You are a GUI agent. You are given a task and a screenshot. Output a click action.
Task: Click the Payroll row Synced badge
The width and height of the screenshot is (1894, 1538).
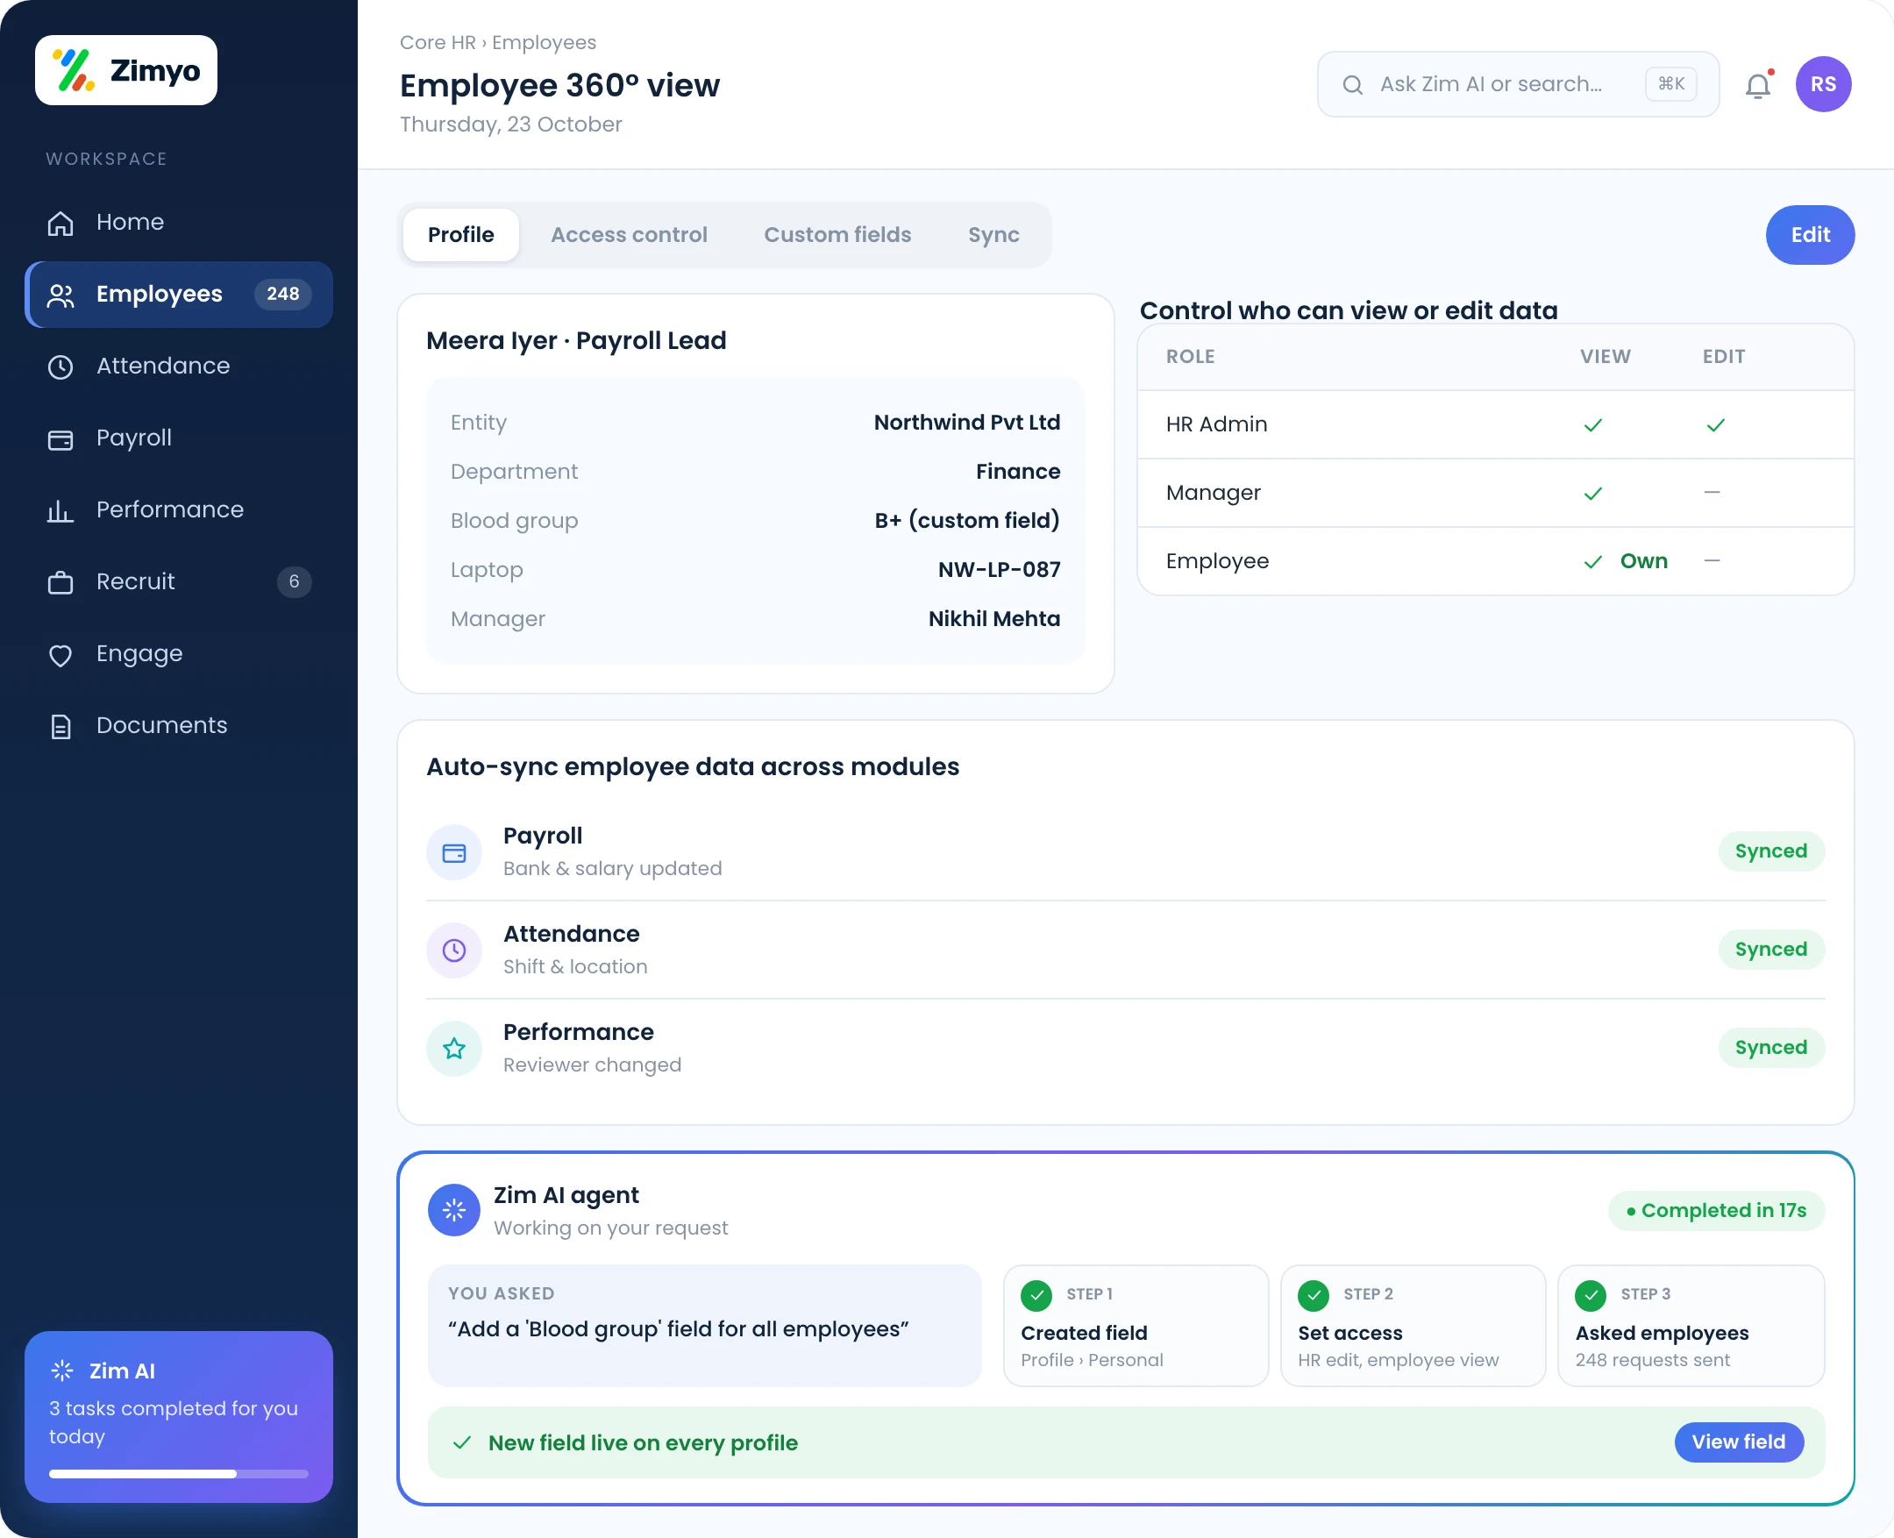coord(1771,851)
